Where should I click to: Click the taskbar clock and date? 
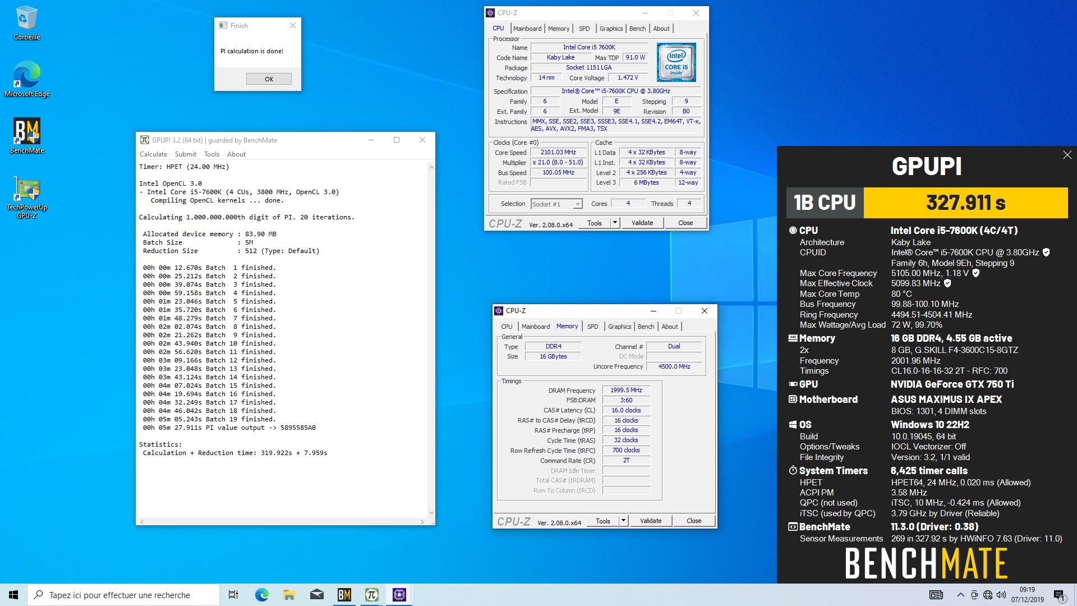(x=1027, y=595)
